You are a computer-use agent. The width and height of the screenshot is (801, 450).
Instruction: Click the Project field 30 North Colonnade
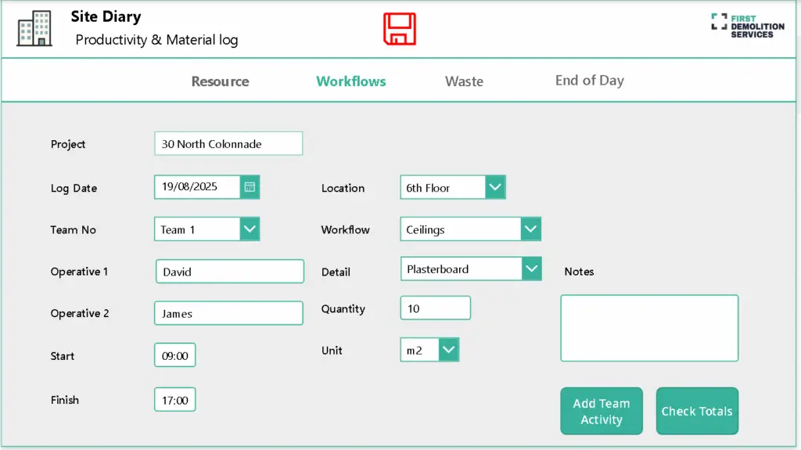click(x=228, y=144)
